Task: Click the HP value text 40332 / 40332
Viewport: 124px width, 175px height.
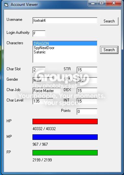Action: pos(44,129)
